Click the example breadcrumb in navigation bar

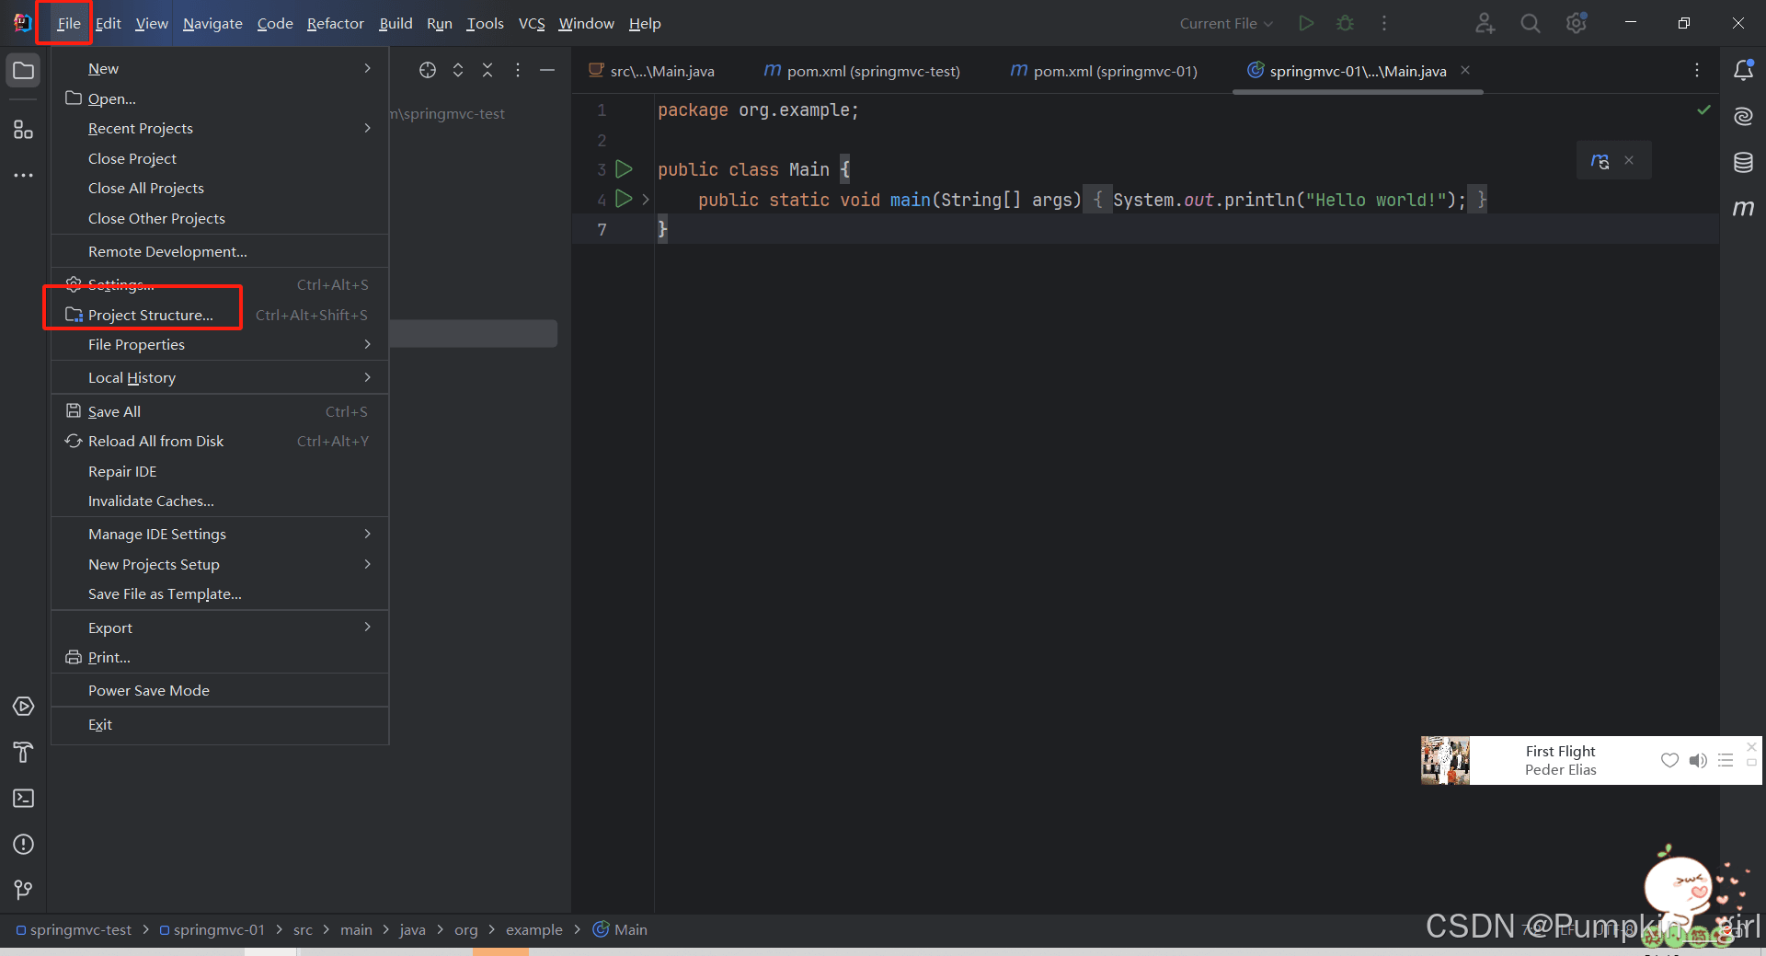tap(533, 929)
